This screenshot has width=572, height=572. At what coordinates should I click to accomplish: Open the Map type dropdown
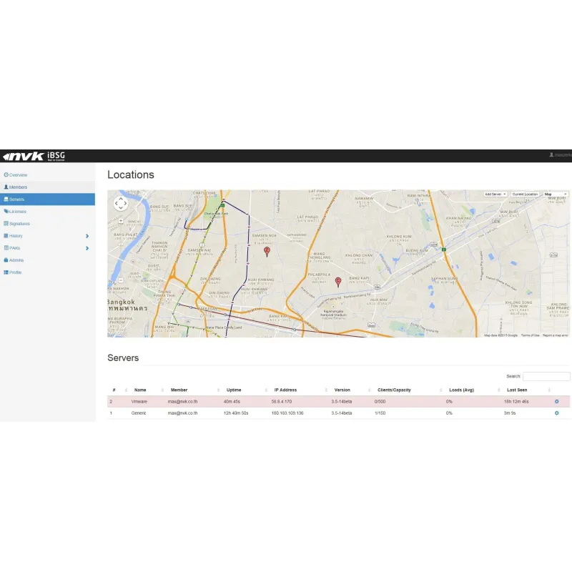[x=556, y=194]
